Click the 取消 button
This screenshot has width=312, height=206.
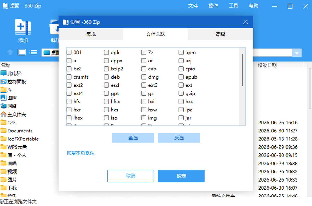[x=131, y=176]
